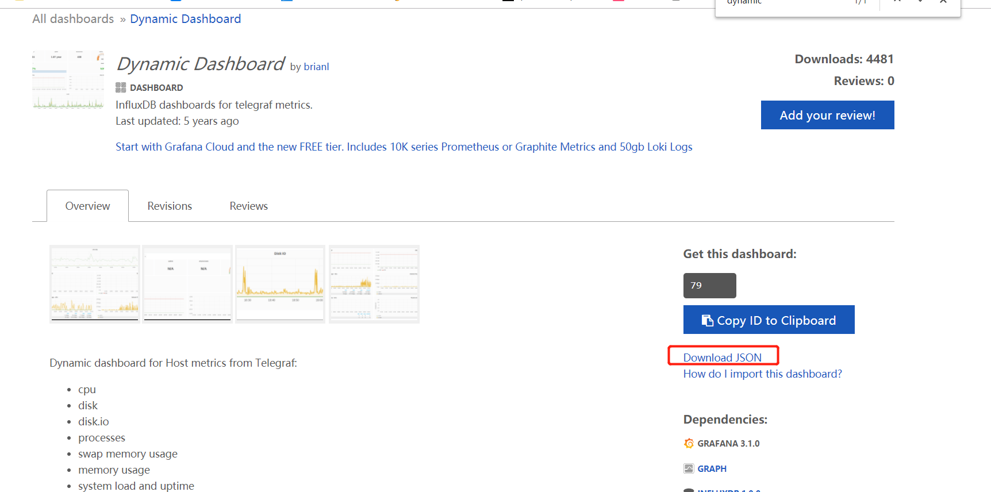Click the 'disk.io' list item
Screen dimensions: 991x492
[94, 422]
